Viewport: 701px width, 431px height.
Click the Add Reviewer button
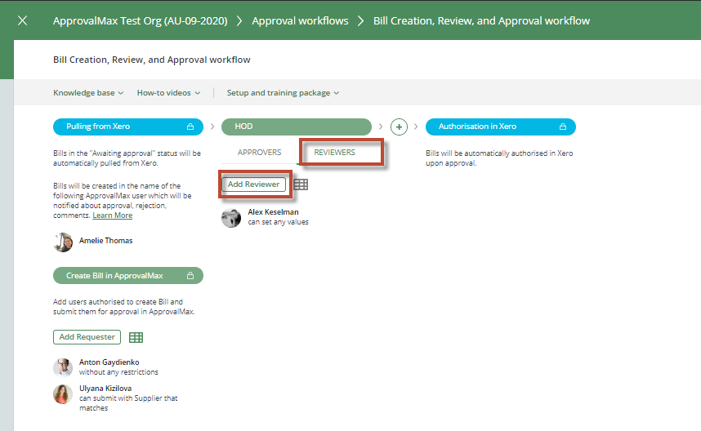click(x=253, y=184)
